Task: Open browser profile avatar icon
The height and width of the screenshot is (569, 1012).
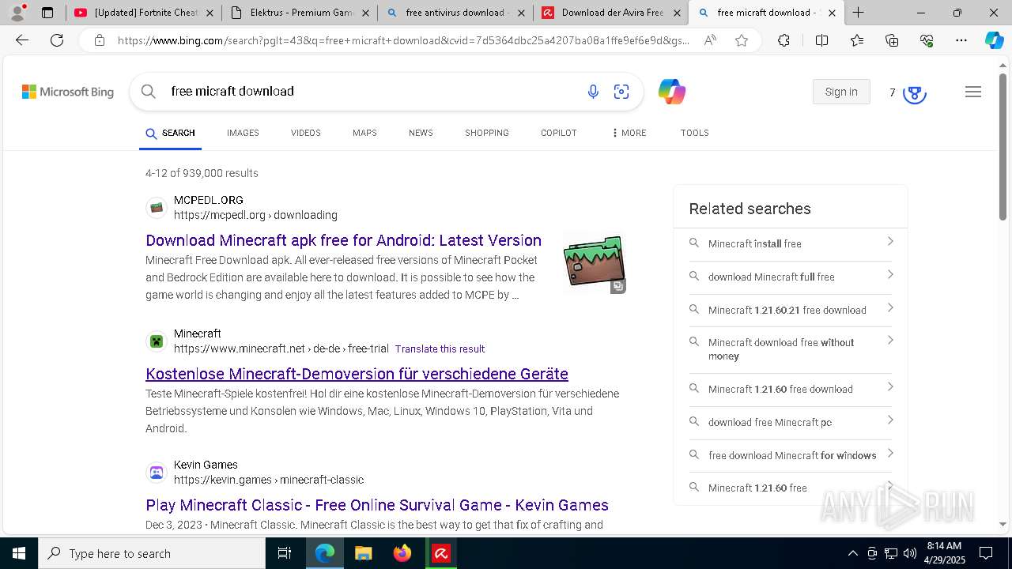Action: [x=17, y=13]
